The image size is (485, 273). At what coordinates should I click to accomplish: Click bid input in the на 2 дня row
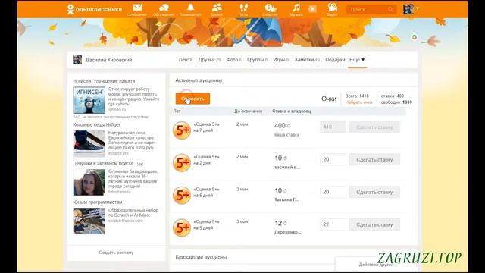pos(333,159)
